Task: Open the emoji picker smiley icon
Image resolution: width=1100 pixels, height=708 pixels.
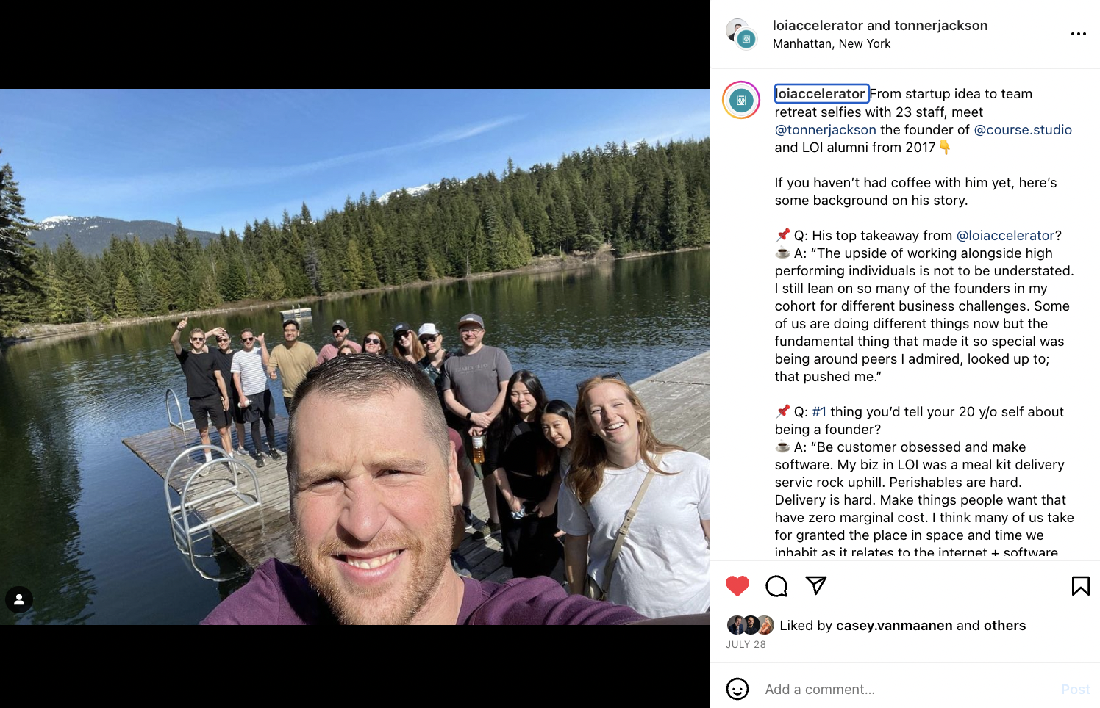Action: (737, 689)
